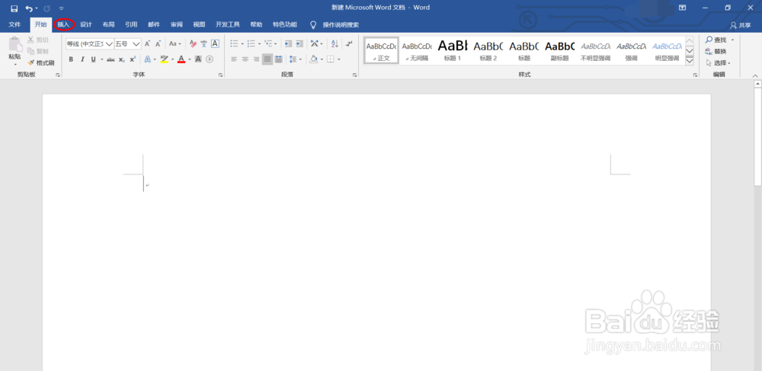
Task: Click the vertical scrollbar up arrow
Action: (757, 84)
